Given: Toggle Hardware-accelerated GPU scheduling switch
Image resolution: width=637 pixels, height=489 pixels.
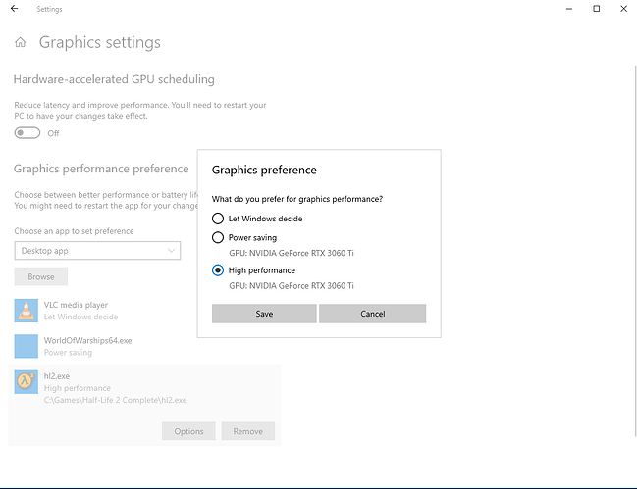Looking at the screenshot, I should pyautogui.click(x=27, y=133).
